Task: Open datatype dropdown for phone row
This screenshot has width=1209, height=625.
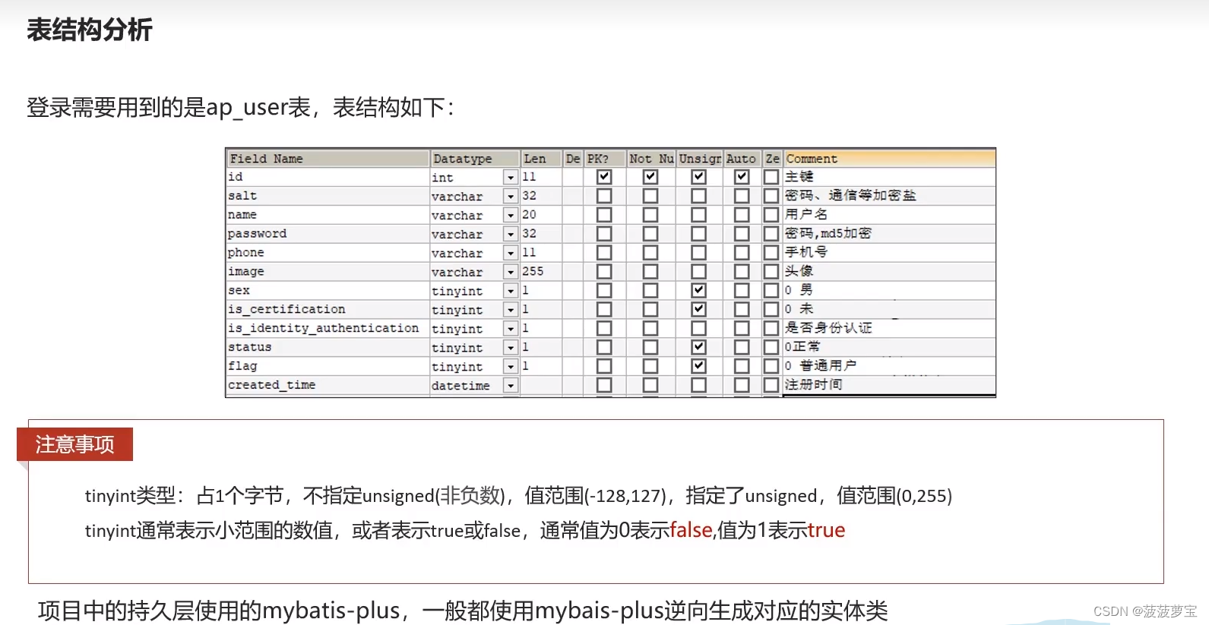Action: coord(511,253)
